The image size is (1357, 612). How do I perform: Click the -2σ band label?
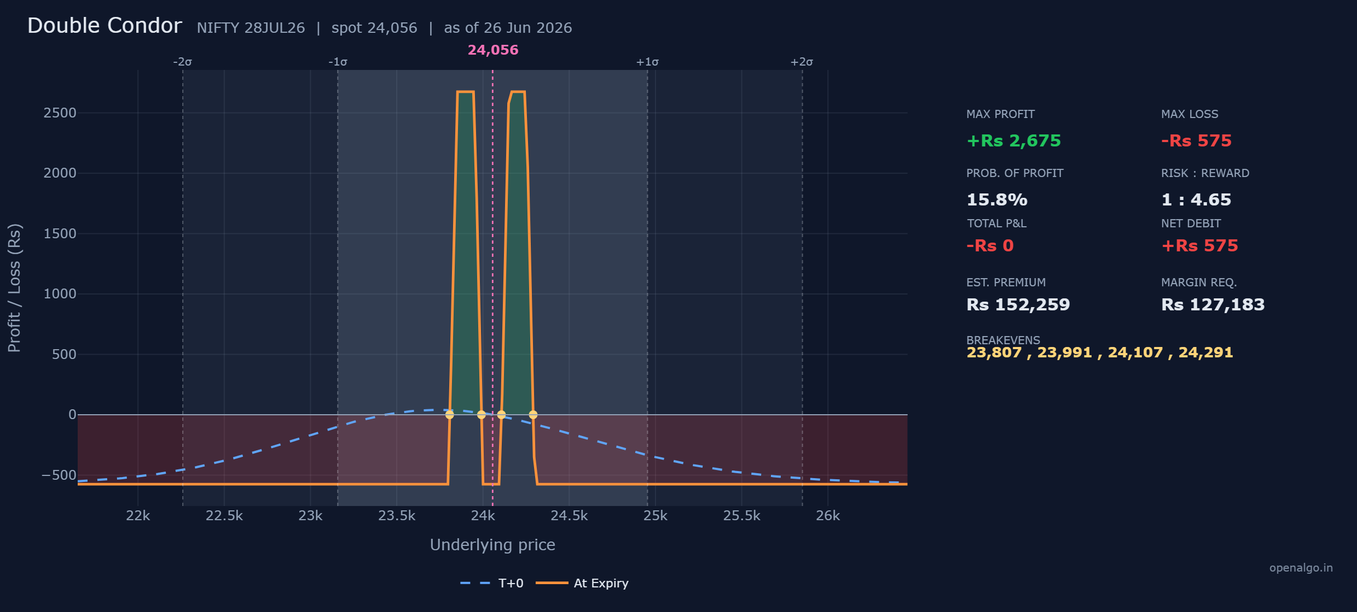click(x=182, y=62)
